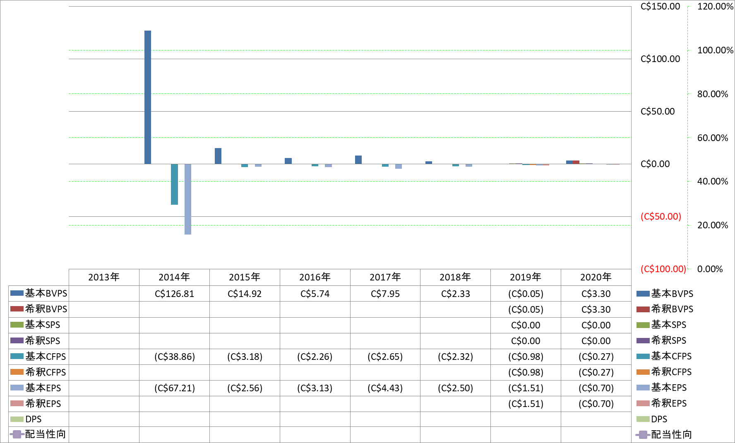Click the red (C$100.00) axis label
The width and height of the screenshot is (735, 443).
click(x=663, y=269)
